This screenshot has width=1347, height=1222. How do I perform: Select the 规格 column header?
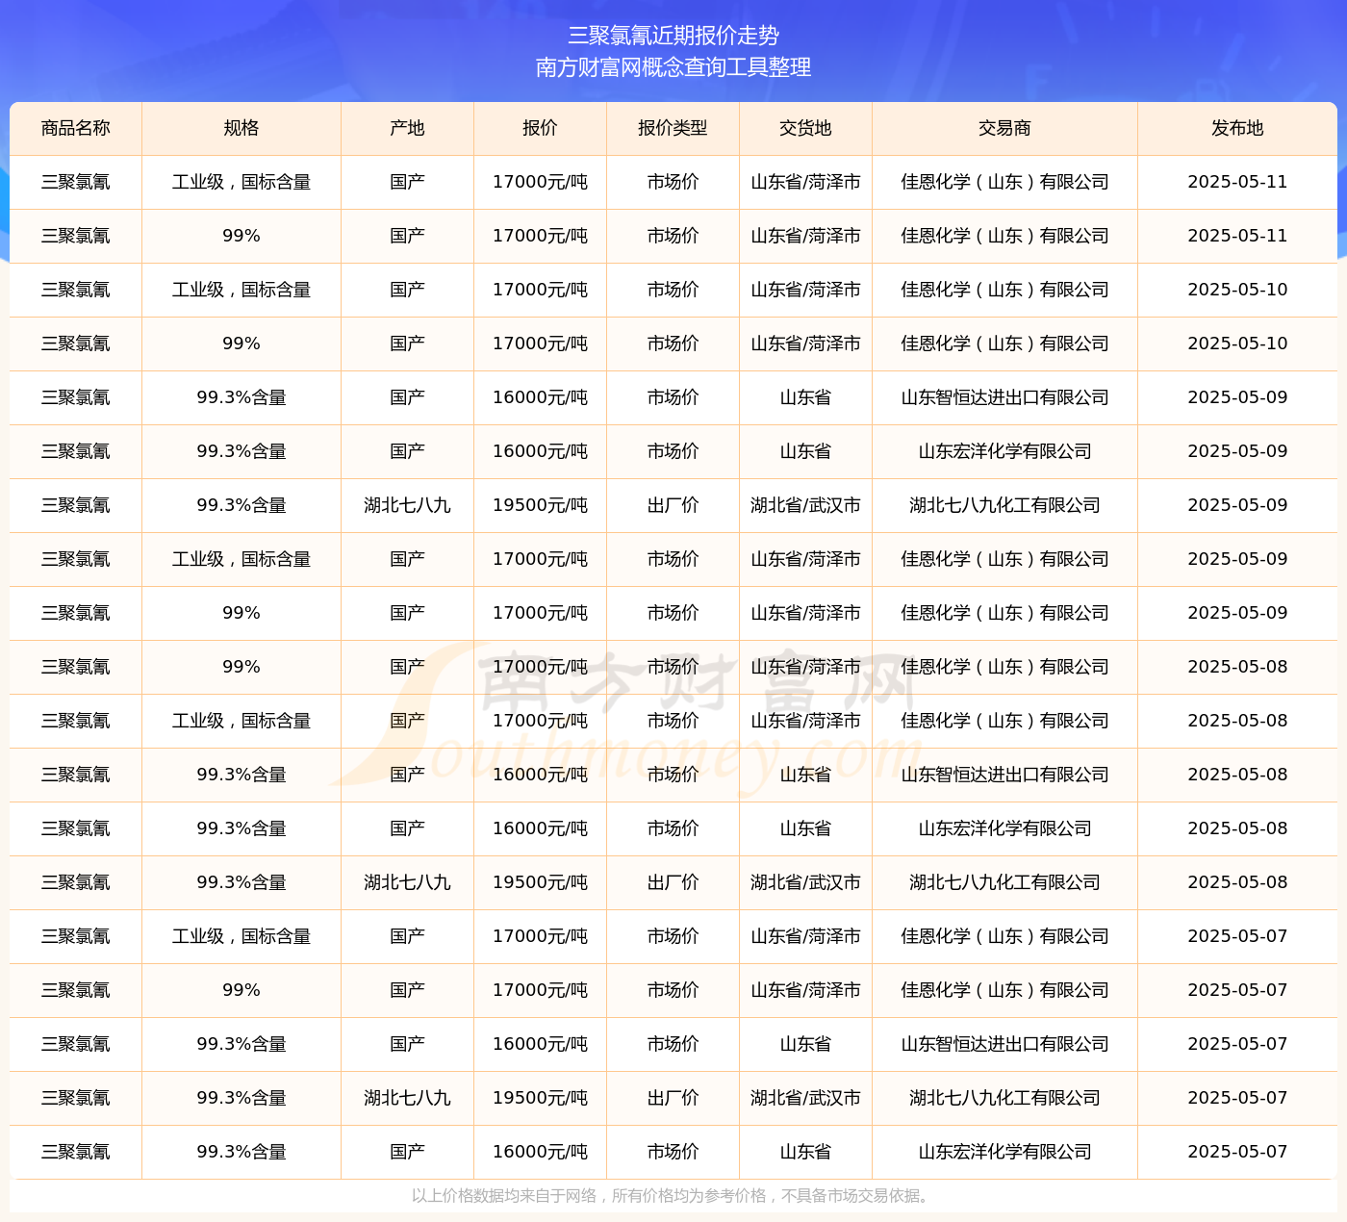pyautogui.click(x=241, y=128)
